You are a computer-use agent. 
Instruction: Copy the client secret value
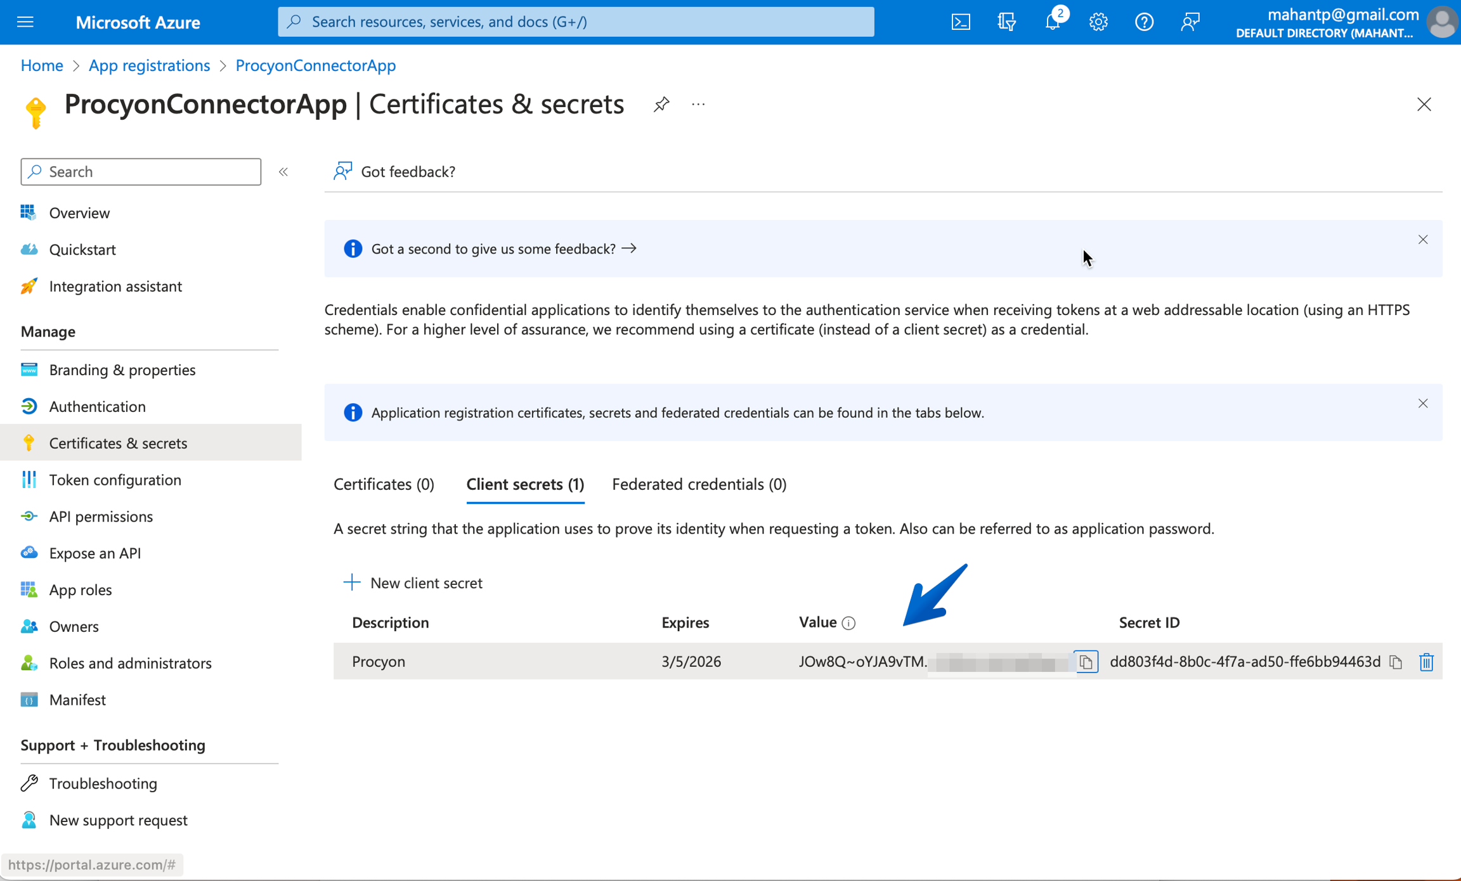point(1086,662)
